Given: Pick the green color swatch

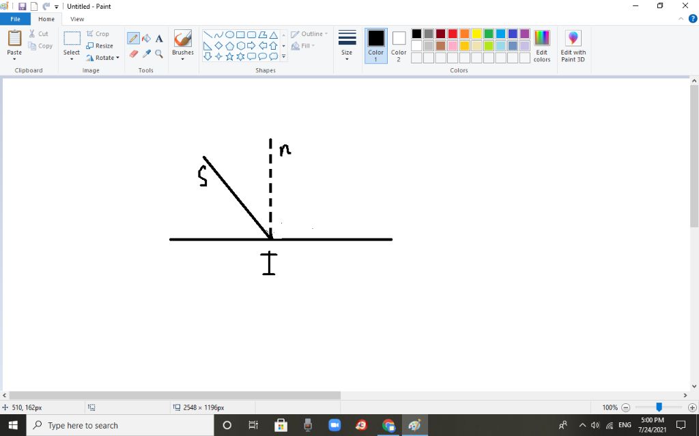Looking at the screenshot, I should coord(489,34).
